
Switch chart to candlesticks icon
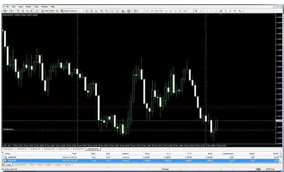pyautogui.click(x=92, y=11)
